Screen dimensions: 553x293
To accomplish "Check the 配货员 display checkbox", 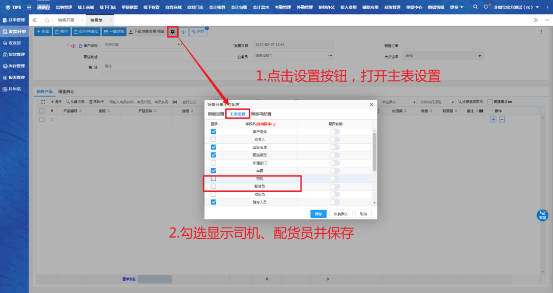I will (x=214, y=187).
